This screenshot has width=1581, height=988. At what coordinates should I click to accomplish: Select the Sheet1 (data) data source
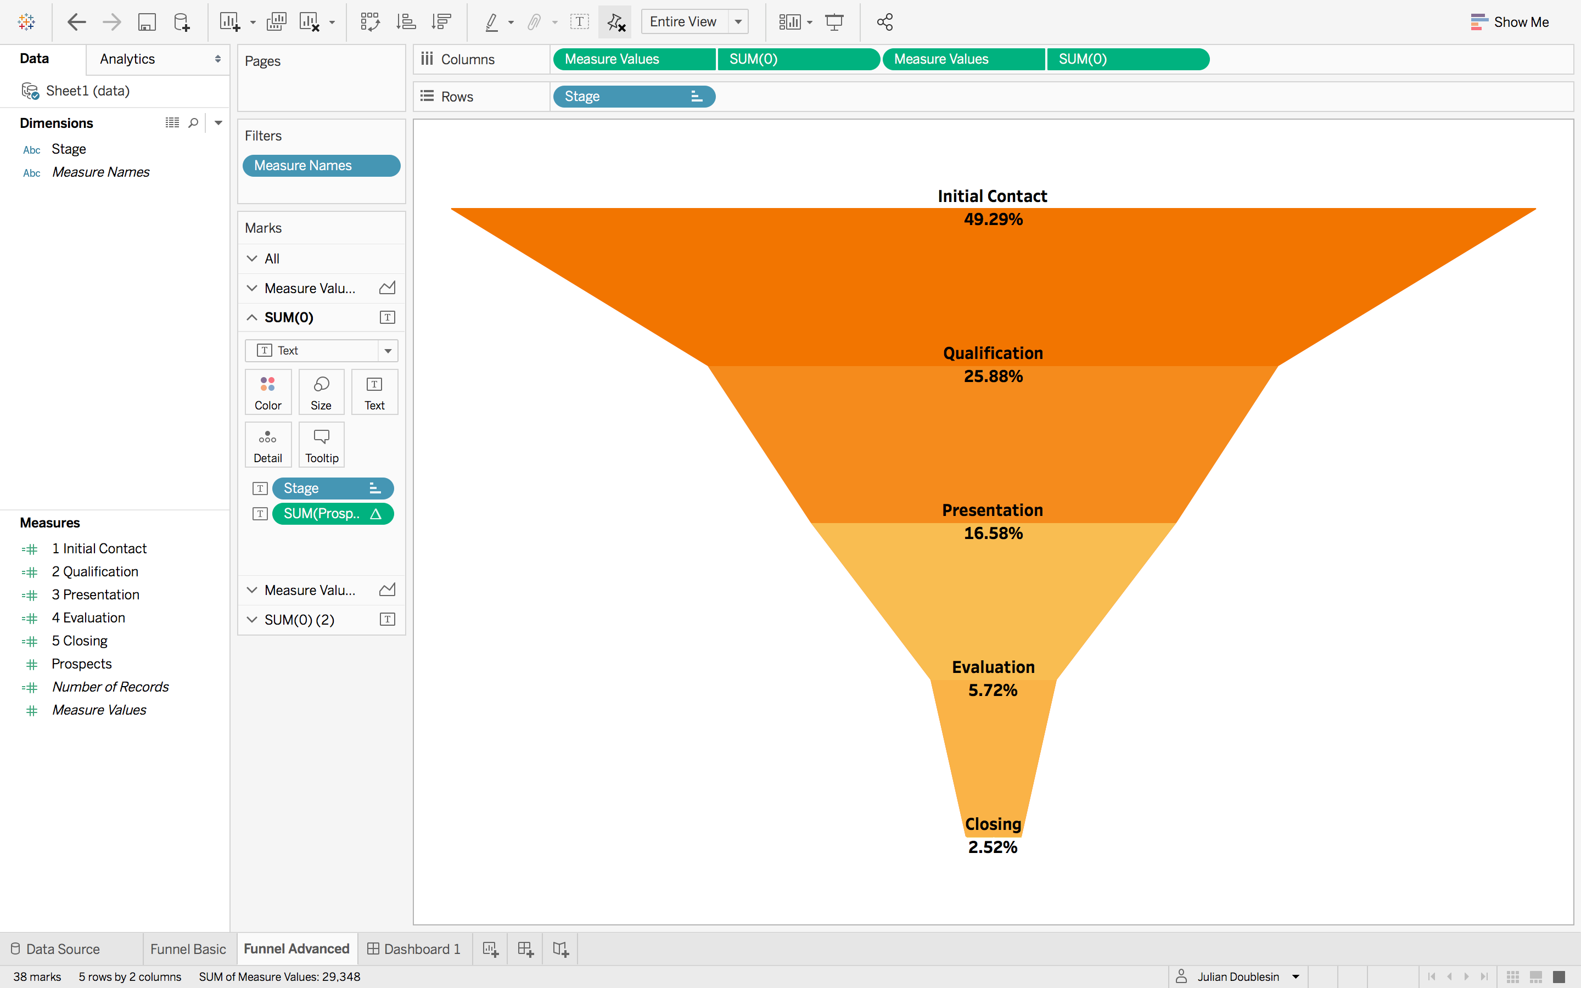pos(87,91)
